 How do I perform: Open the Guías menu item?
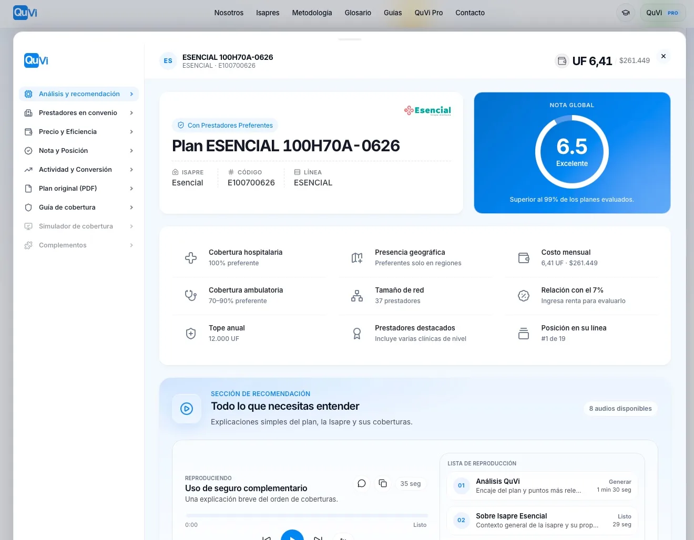(x=393, y=13)
